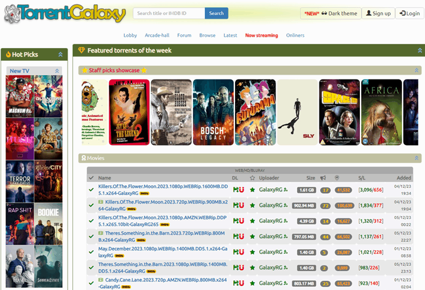The width and height of the screenshot is (425, 290).
Task: Click the 44 comments badge
Action: coord(326,237)
